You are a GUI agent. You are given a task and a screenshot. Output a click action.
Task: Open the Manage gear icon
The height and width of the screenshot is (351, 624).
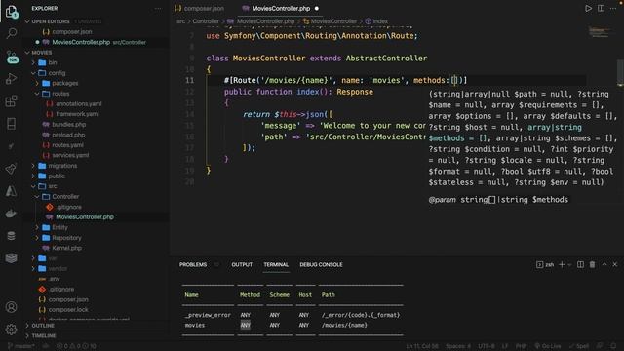tap(11, 330)
